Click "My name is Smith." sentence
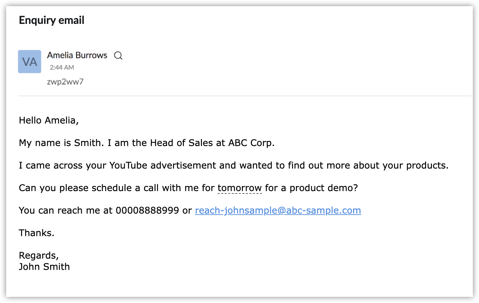The width and height of the screenshot is (479, 303). coord(61,143)
